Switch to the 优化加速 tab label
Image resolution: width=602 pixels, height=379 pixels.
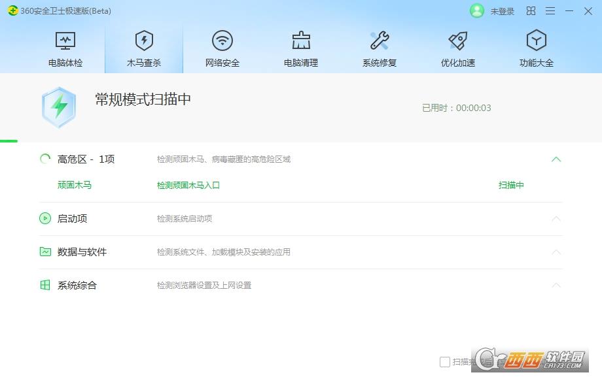[458, 63]
